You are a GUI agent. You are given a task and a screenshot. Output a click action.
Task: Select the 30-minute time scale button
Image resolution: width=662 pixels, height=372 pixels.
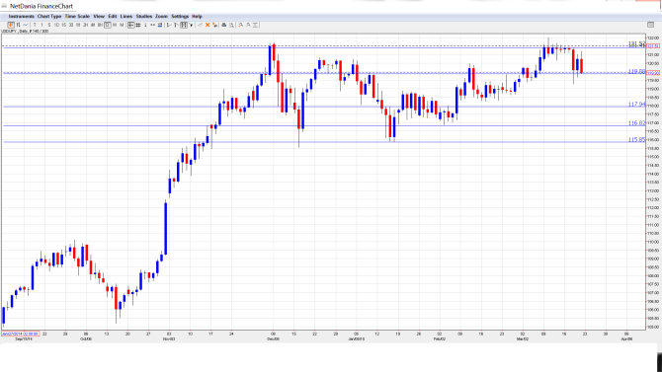coord(71,25)
